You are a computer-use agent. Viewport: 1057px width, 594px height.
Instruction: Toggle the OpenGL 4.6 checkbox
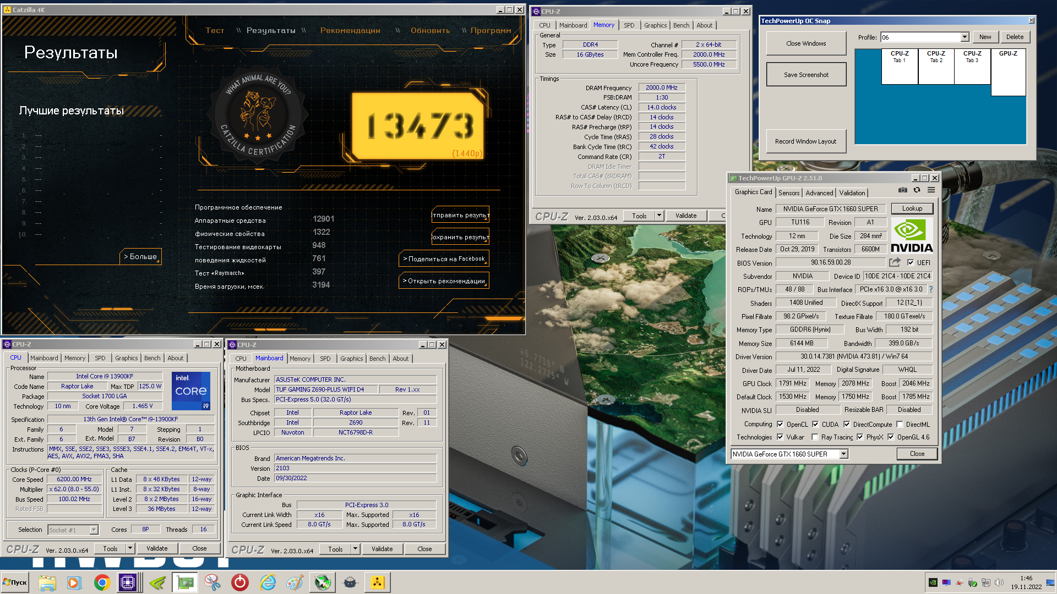coord(891,437)
